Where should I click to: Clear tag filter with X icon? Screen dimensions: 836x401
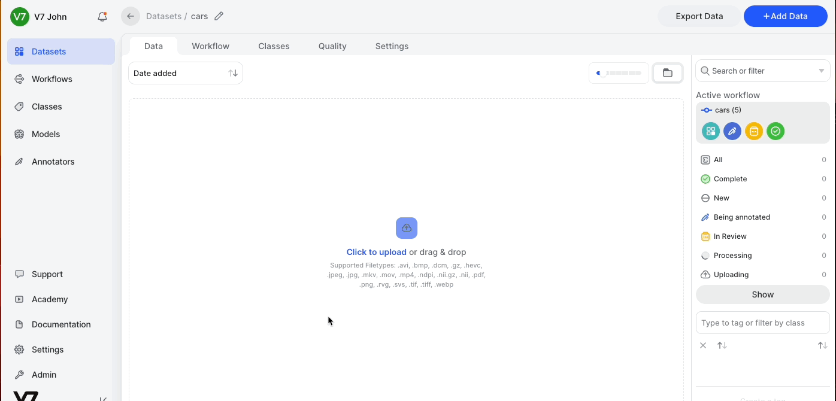point(703,345)
